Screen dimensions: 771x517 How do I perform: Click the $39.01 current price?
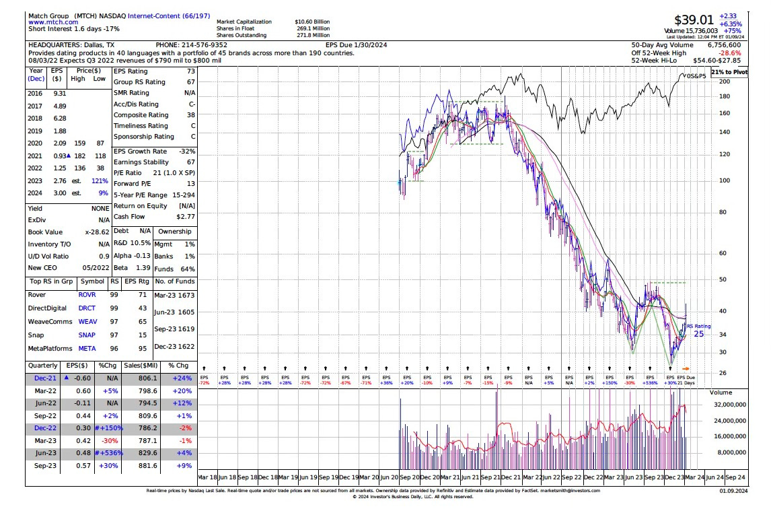pyautogui.click(x=694, y=20)
